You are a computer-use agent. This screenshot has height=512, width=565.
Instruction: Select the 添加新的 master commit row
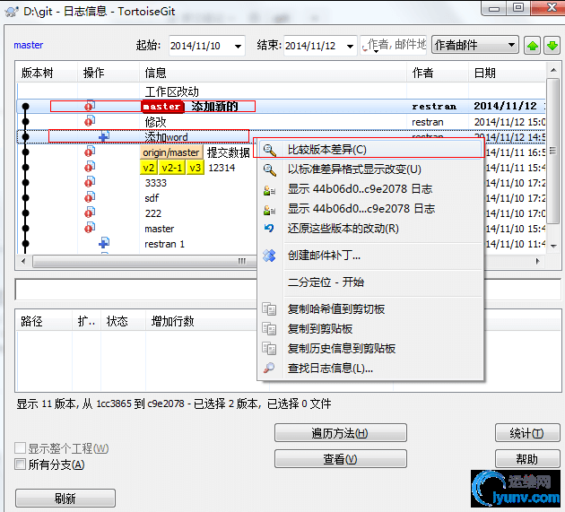[x=281, y=107]
